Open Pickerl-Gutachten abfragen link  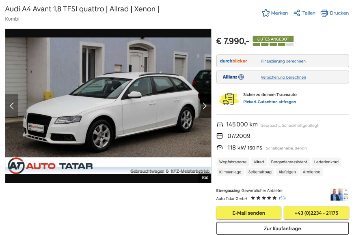tap(269, 102)
